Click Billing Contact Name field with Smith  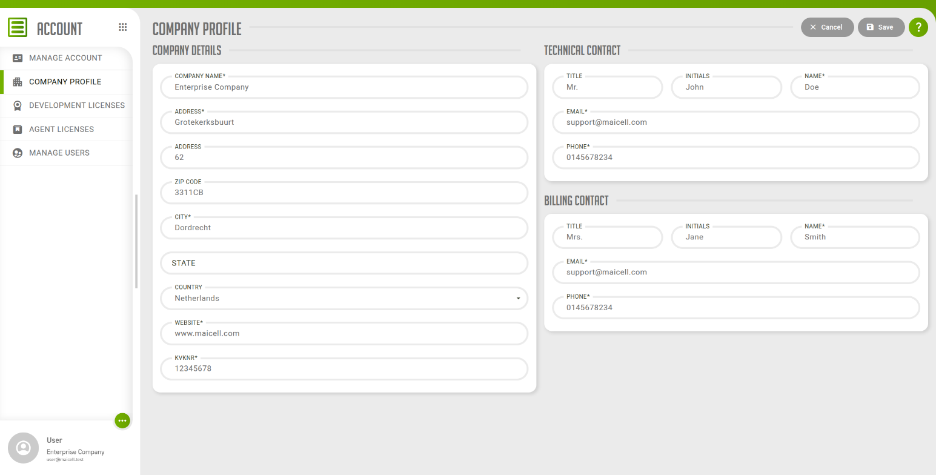[855, 237]
